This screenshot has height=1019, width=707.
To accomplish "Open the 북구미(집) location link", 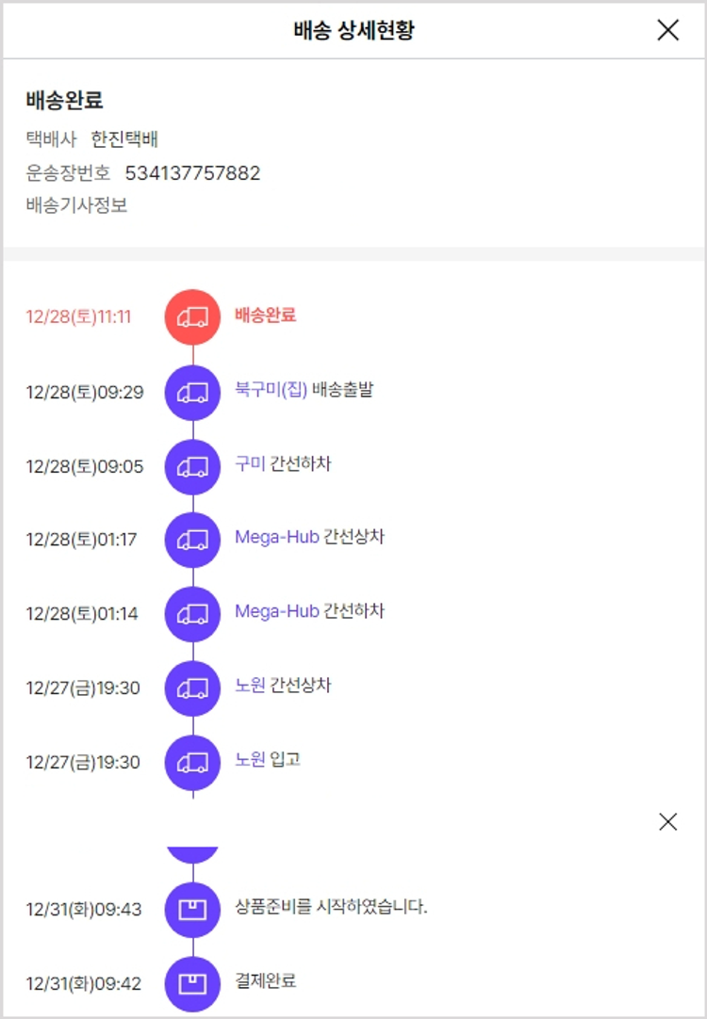I will [271, 390].
